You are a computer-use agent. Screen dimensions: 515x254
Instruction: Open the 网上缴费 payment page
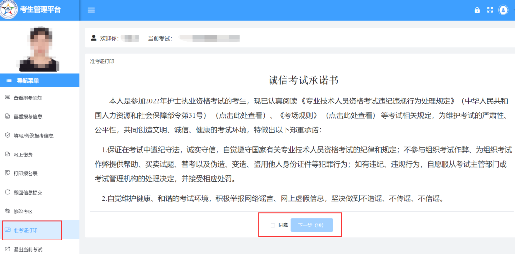[23, 155]
